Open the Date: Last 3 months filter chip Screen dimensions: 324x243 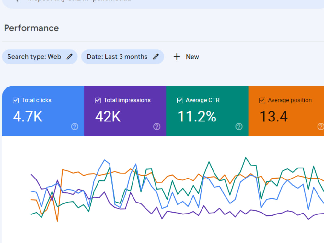(x=122, y=57)
